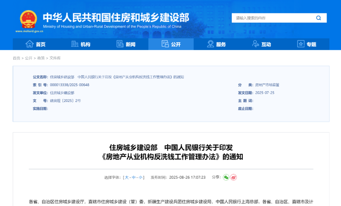Open 文件库 from the breadcrumb

point(55,58)
